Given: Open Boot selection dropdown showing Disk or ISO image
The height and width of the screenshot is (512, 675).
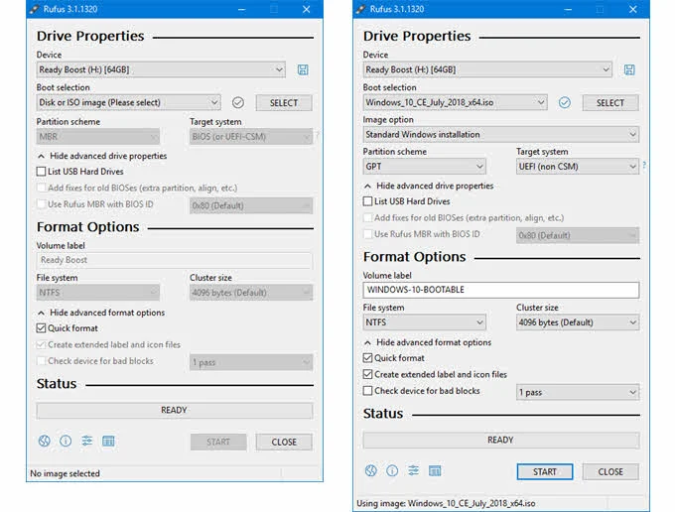Looking at the screenshot, I should coord(128,102).
